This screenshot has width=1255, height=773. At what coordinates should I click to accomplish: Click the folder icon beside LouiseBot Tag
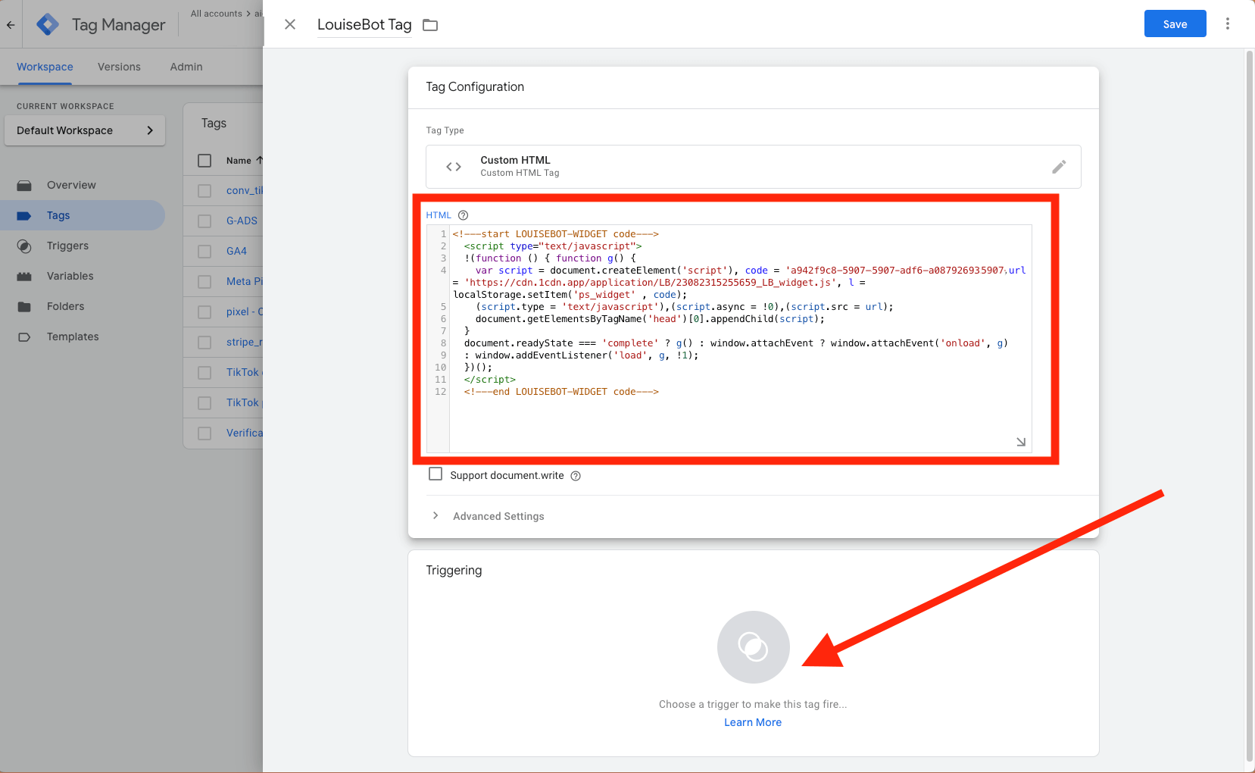430,25
